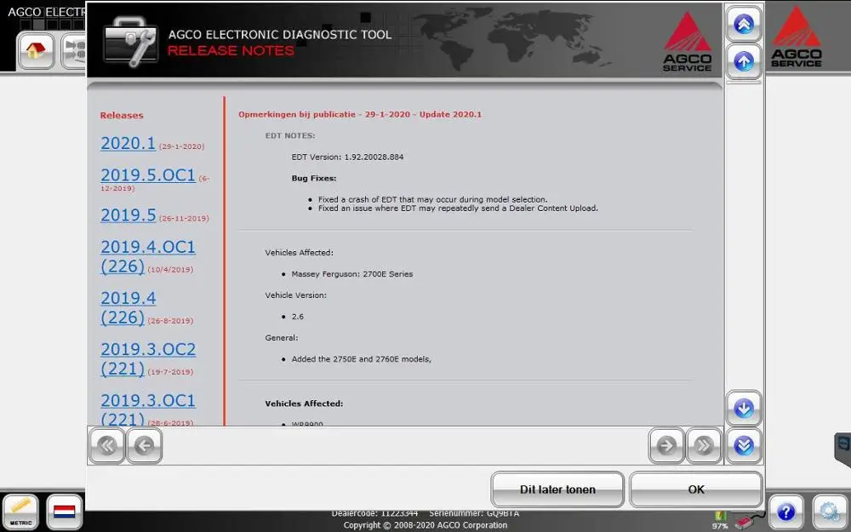Image resolution: width=851 pixels, height=532 pixels.
Task: Go to first page with double-left arrow
Action: point(107,446)
